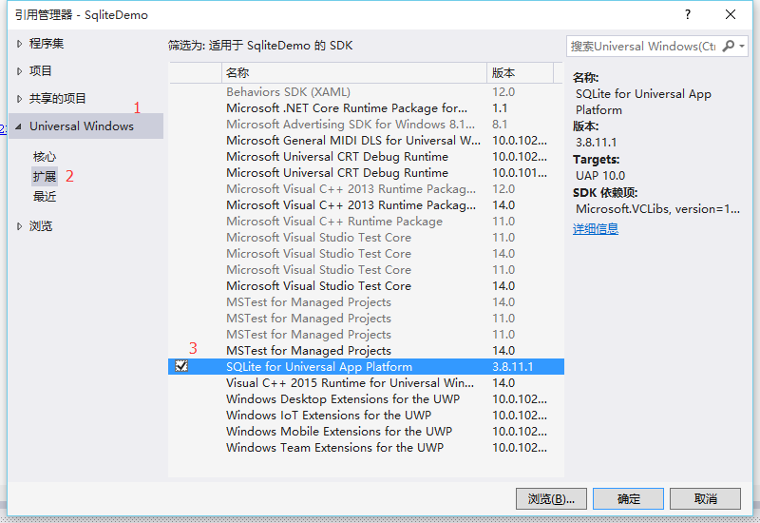Open the search options dropdown arrow

point(742,46)
